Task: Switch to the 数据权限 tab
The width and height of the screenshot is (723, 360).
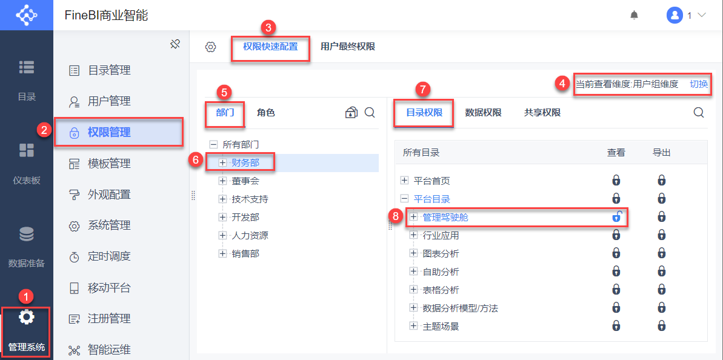Action: 483,113
